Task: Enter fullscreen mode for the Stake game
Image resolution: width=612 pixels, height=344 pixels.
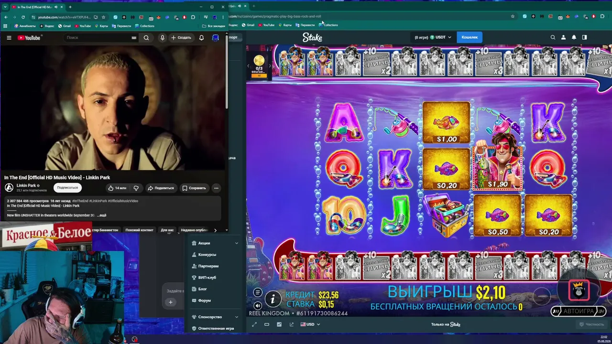Action: pyautogui.click(x=254, y=324)
